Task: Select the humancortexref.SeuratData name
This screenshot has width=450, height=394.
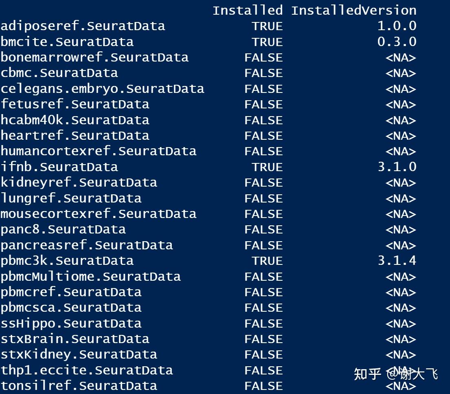Action: [98, 151]
